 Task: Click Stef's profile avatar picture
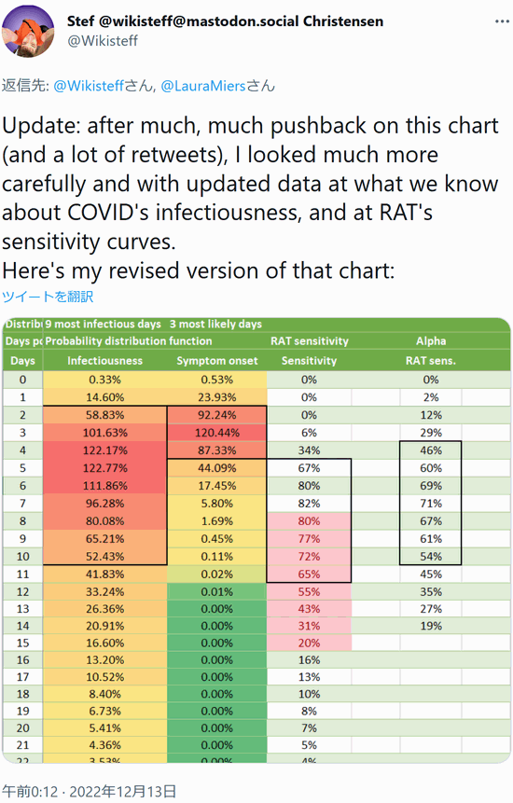click(28, 33)
